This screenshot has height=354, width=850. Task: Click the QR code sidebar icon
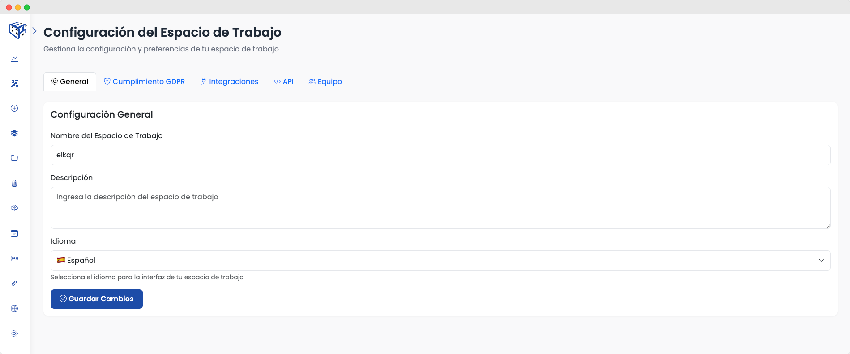[x=14, y=83]
